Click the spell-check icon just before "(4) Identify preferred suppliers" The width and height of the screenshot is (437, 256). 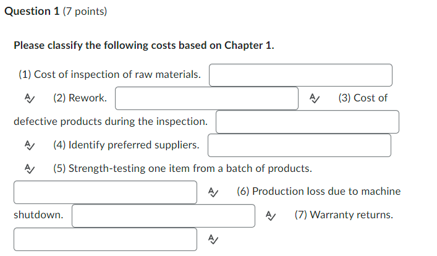click(30, 145)
